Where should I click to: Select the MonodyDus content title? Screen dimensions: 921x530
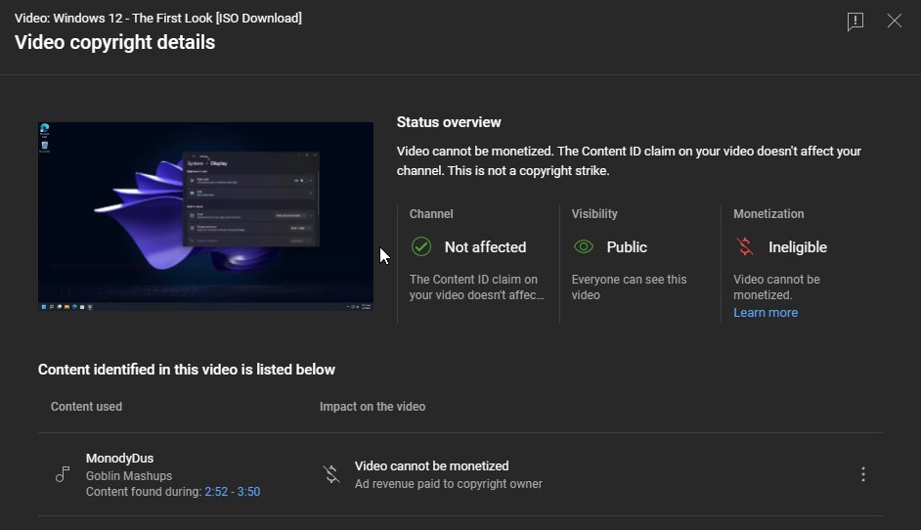pos(120,459)
